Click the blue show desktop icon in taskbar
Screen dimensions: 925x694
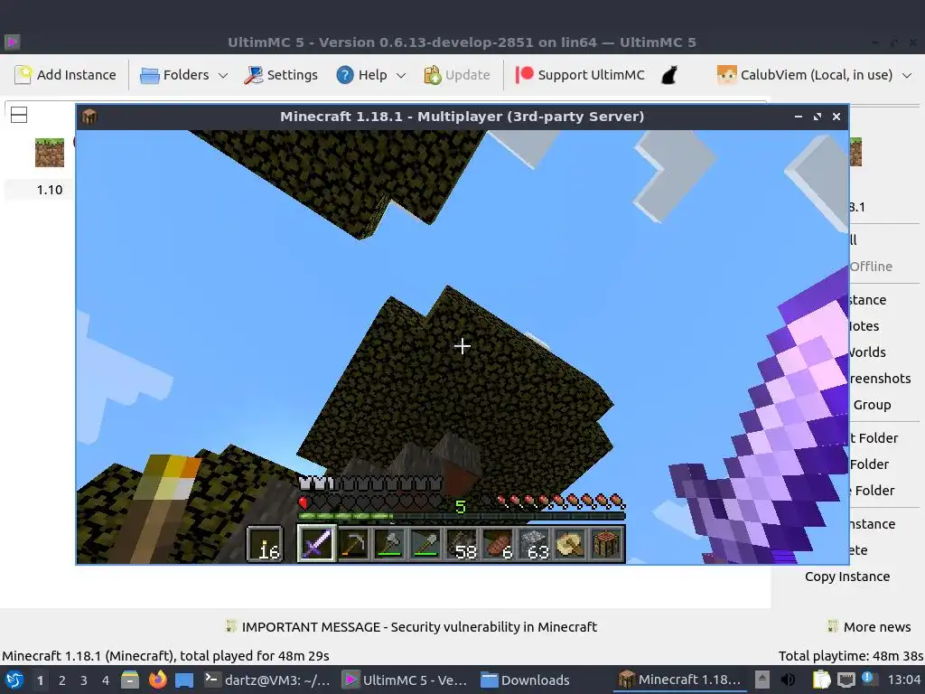[x=184, y=680]
